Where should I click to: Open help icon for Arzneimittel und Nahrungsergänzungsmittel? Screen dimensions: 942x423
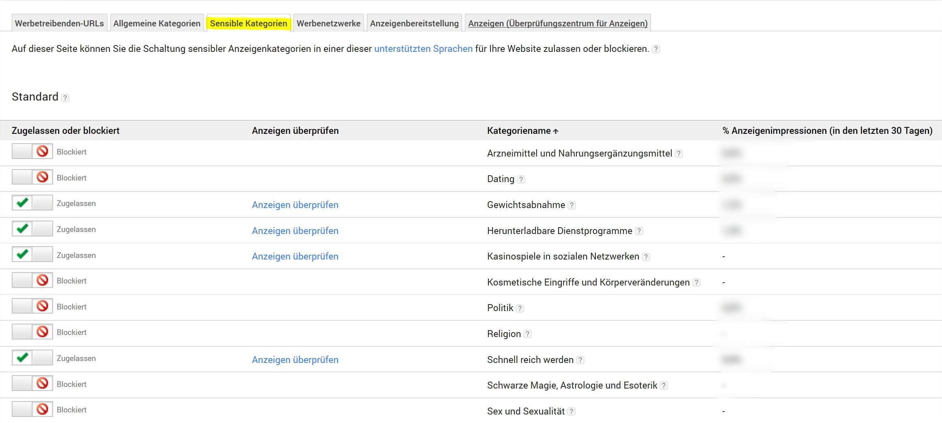coord(679,154)
